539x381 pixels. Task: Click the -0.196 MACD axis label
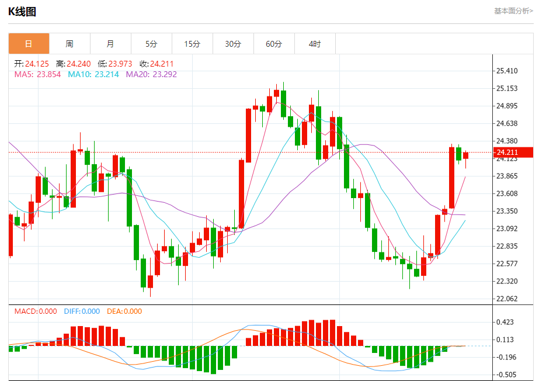[x=505, y=357]
